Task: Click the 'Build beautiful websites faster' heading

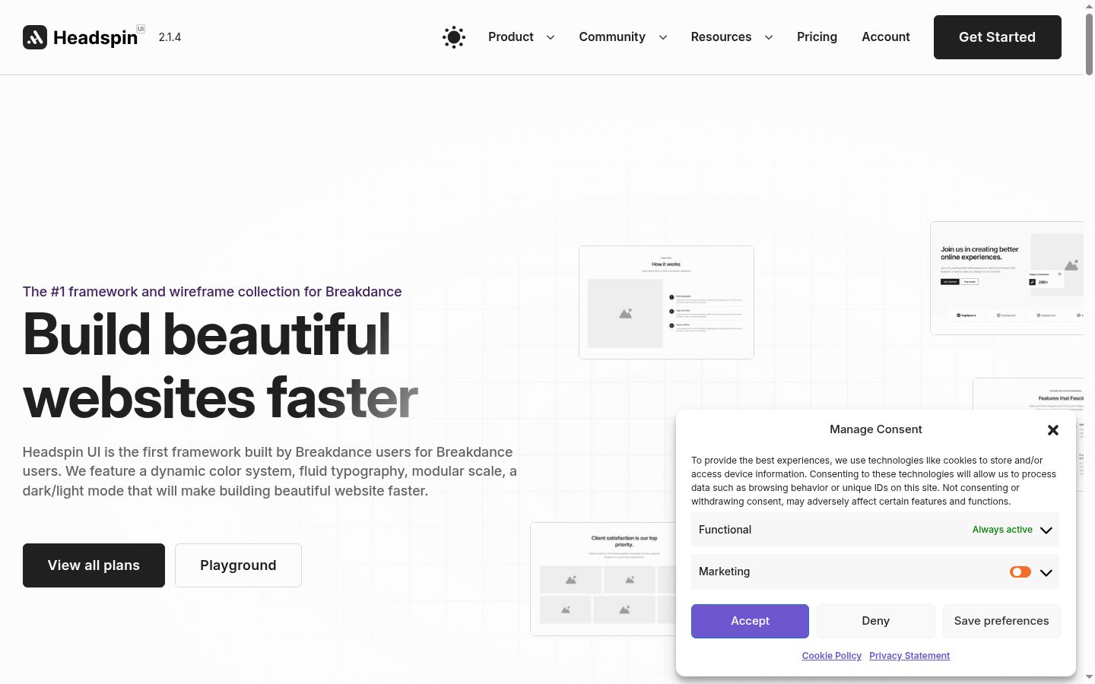Action: click(221, 366)
